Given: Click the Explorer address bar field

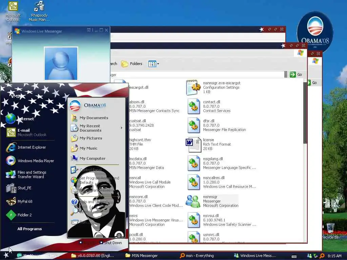Looking at the screenshot, I should click(x=197, y=75).
